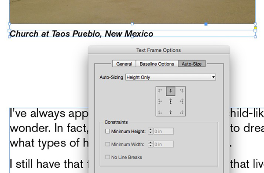
Task: Select the bottom-right auto-size reference point
Action: point(181,112)
